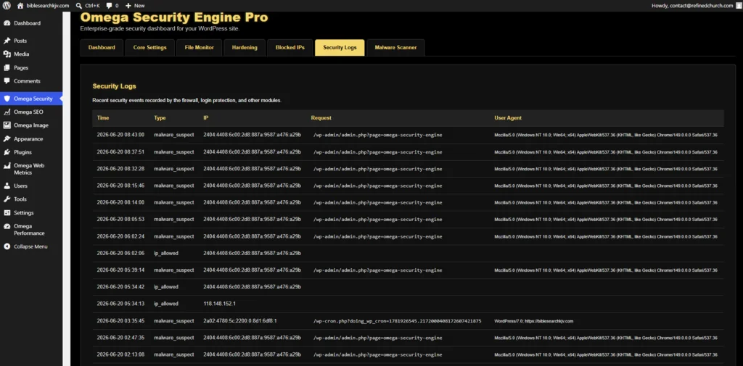
Task: Click the Users person icon
Action: (7, 186)
